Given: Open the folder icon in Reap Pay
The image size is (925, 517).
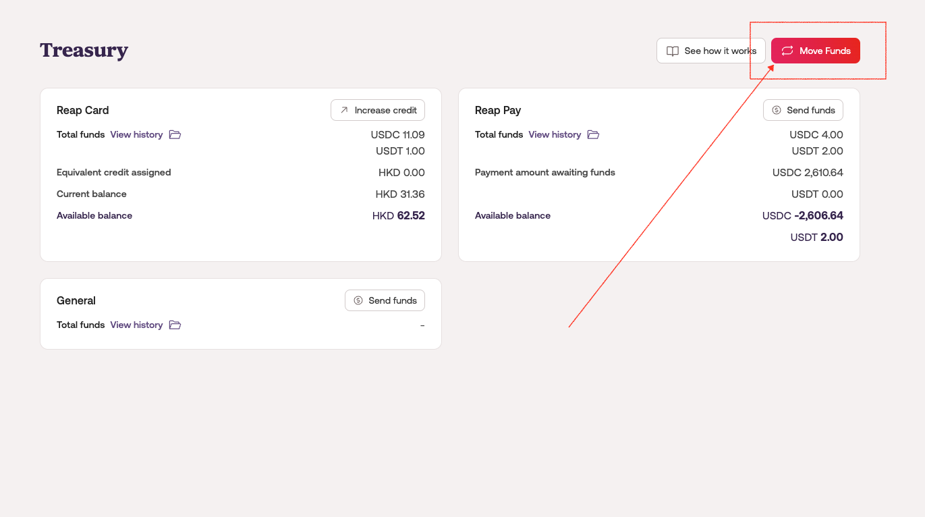Looking at the screenshot, I should click(x=593, y=134).
